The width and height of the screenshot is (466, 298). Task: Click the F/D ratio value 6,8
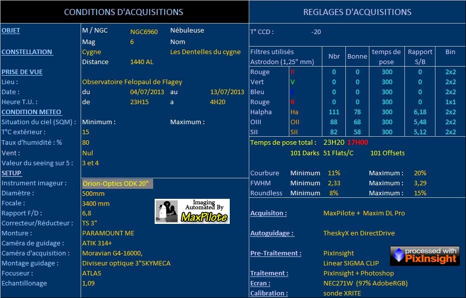[87, 213]
